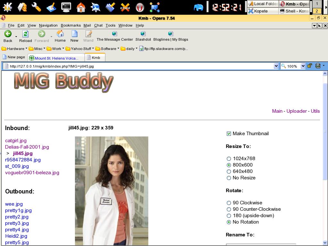The height and width of the screenshot is (246, 328).
Task: Reload the current page
Action: (x=25, y=34)
